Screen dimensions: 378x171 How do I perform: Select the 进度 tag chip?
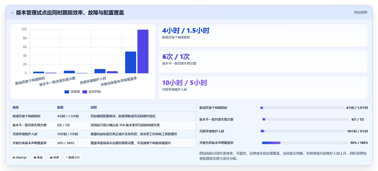click(54, 157)
